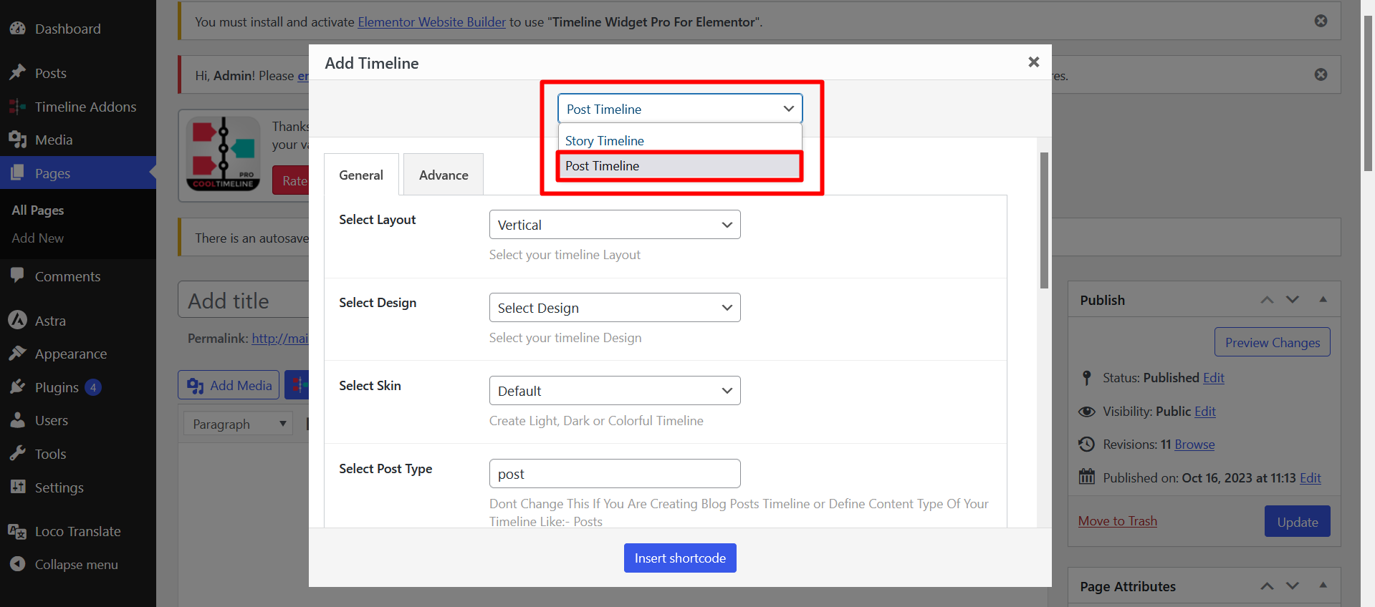Click the Media library icon
The width and height of the screenshot is (1375, 607).
[18, 140]
